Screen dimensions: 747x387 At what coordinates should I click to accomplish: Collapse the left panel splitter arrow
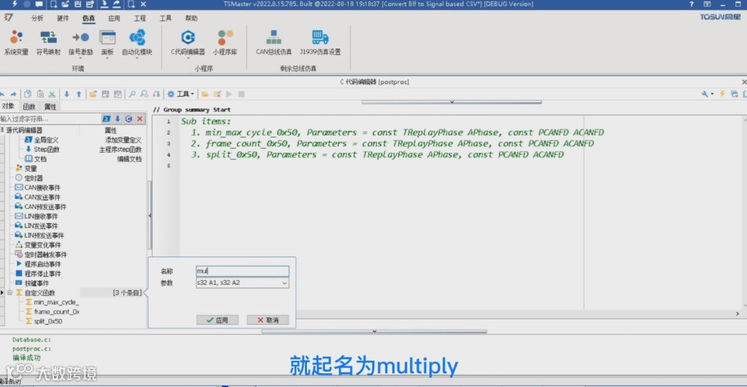[x=150, y=215]
